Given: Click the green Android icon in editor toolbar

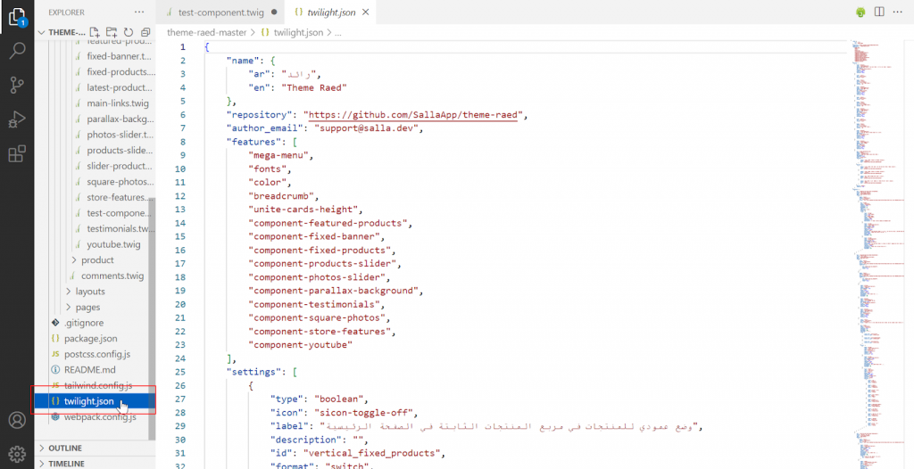Looking at the screenshot, I should [x=860, y=12].
